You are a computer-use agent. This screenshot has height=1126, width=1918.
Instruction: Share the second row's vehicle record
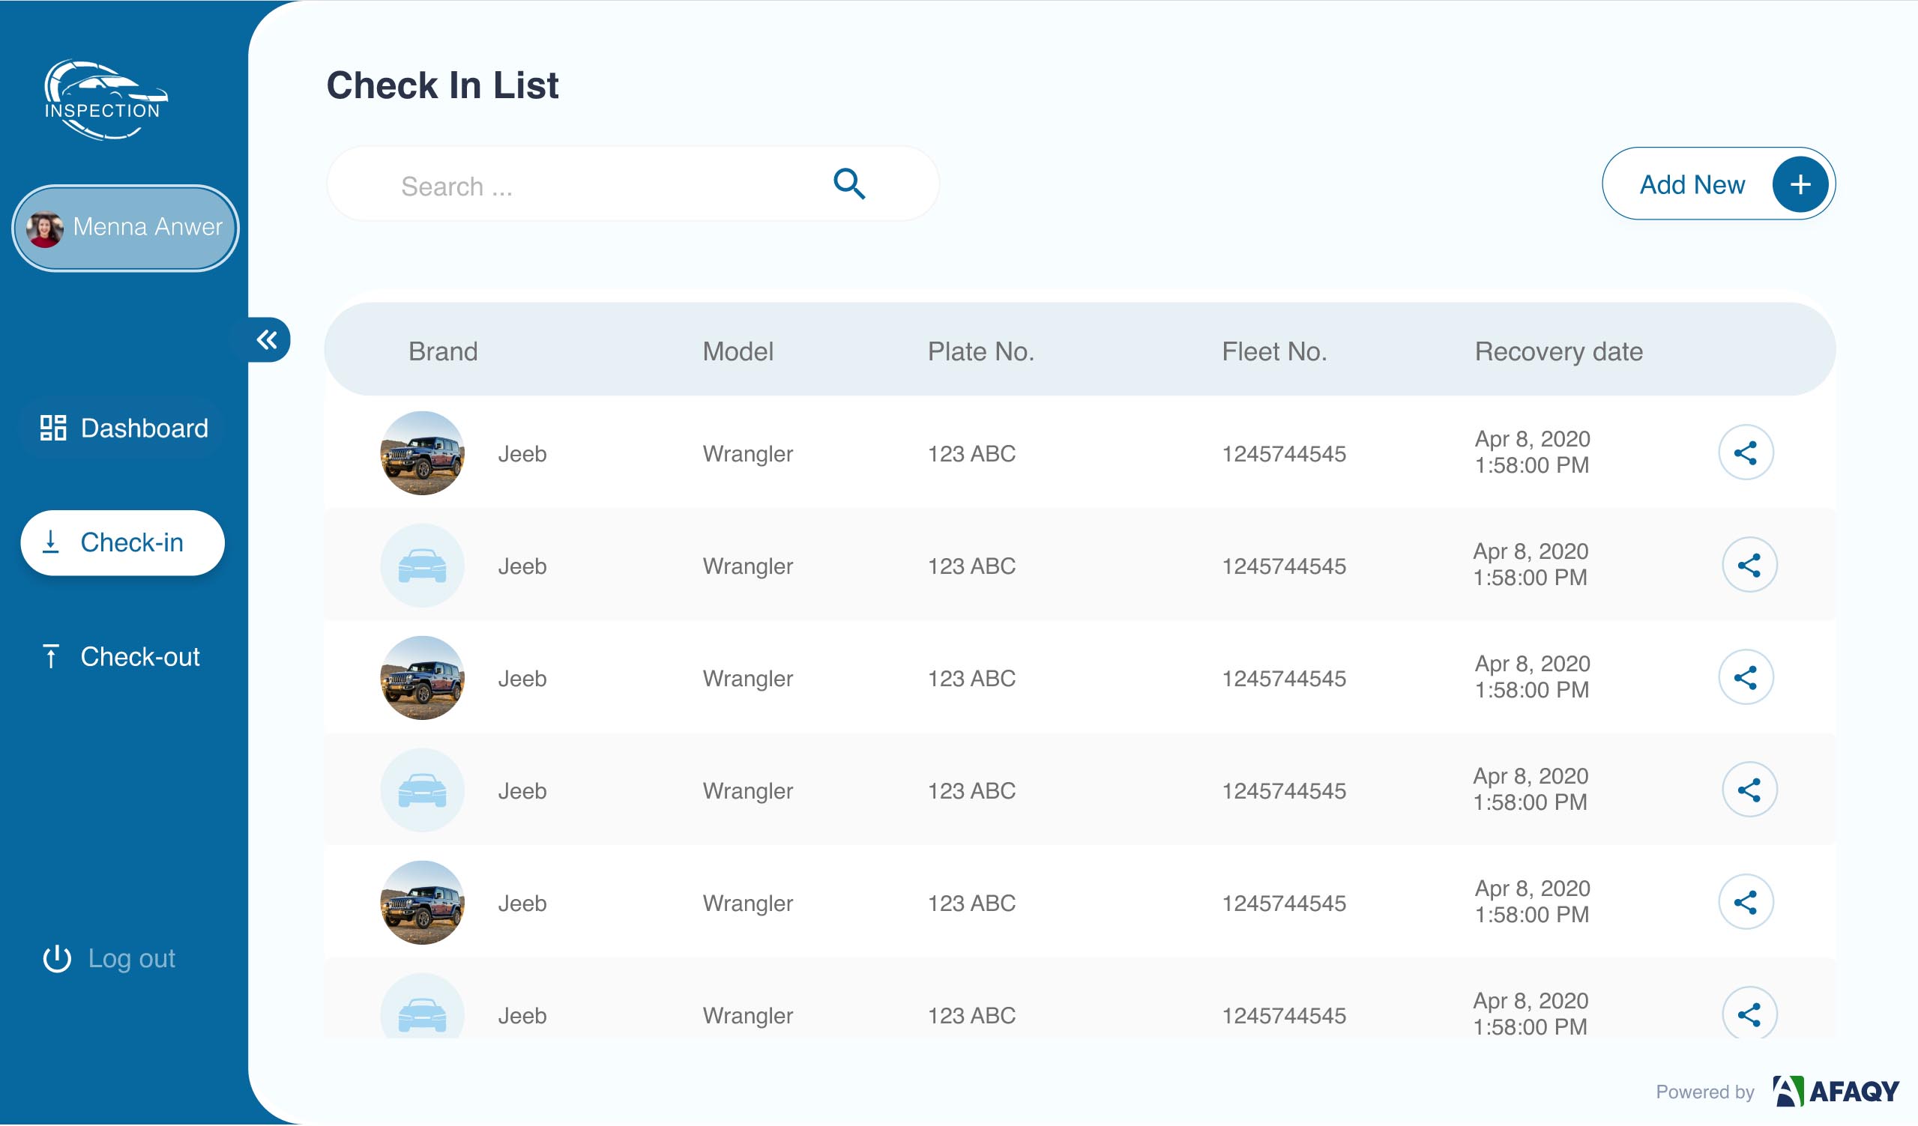(1751, 566)
